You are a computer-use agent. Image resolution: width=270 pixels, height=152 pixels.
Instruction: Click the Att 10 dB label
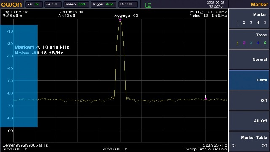pyautogui.click(x=67, y=16)
